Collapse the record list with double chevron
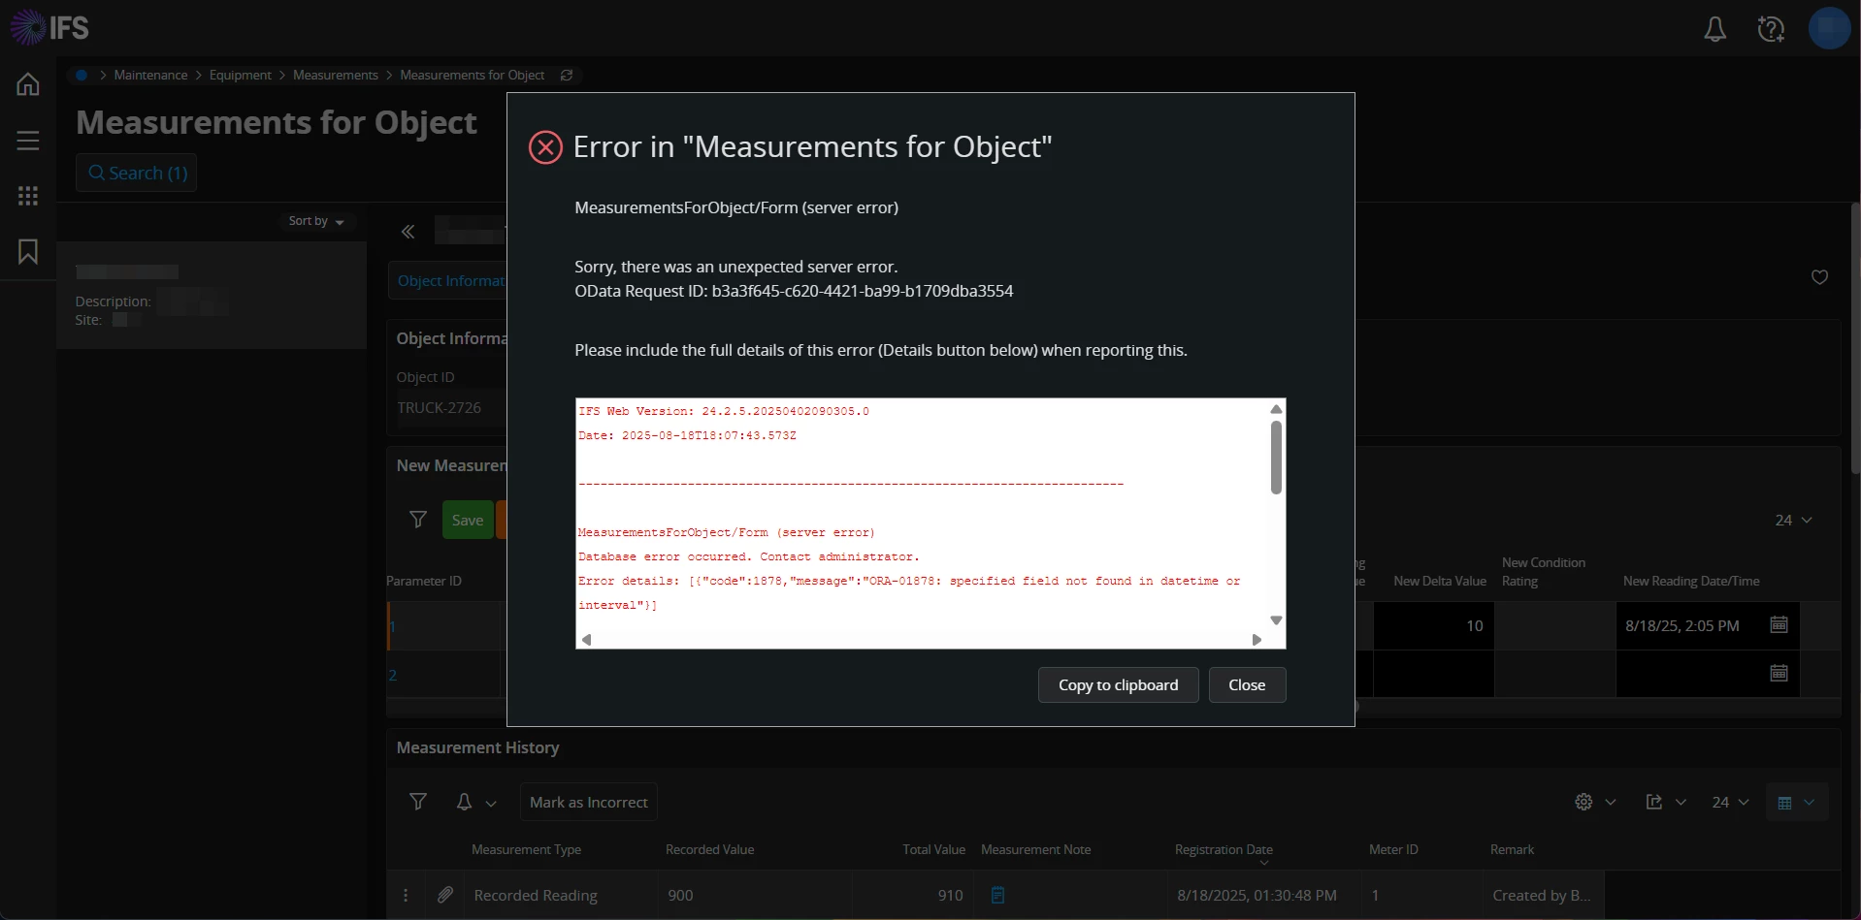Screen dimensions: 1861x920 (408, 232)
